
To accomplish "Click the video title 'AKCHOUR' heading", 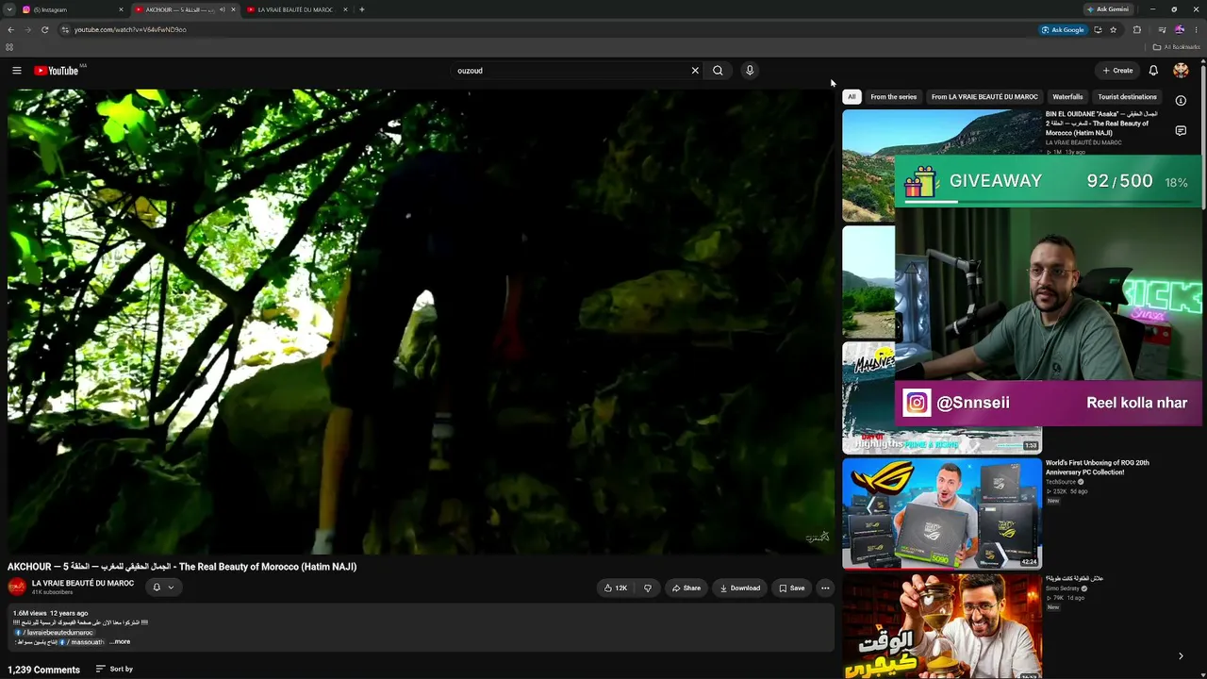I will click(182, 567).
